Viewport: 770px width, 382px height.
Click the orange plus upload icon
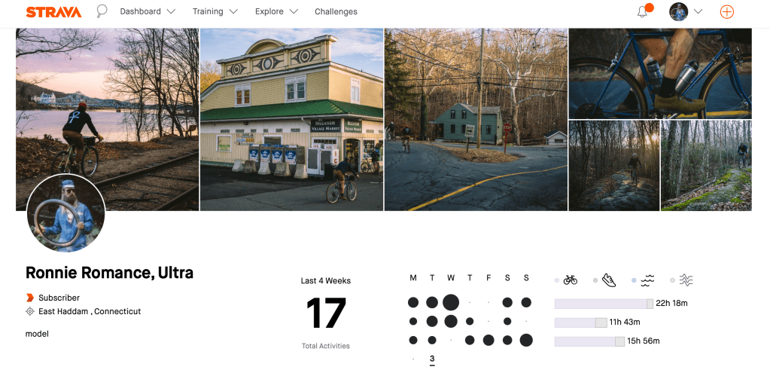tap(727, 12)
